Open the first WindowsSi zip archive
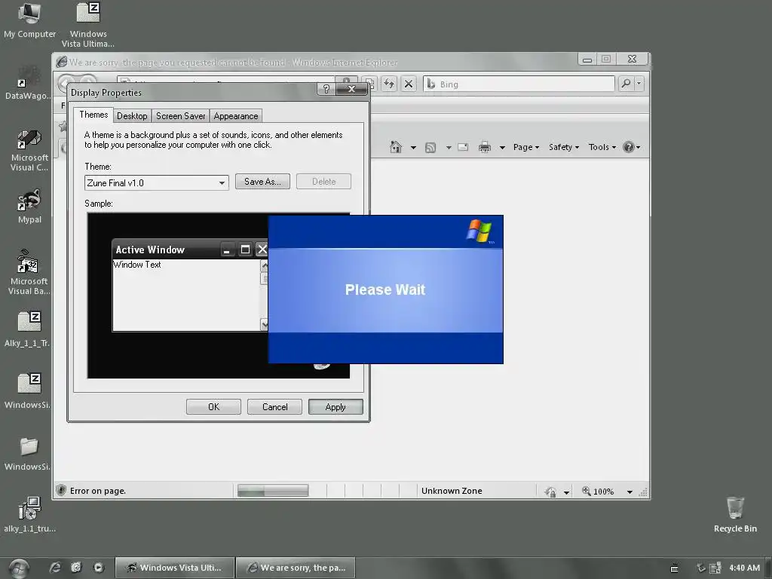 [x=28, y=391]
